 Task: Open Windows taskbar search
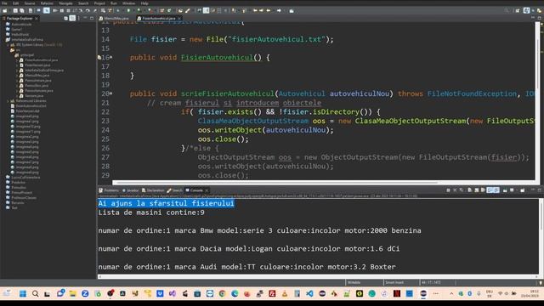coord(35,293)
